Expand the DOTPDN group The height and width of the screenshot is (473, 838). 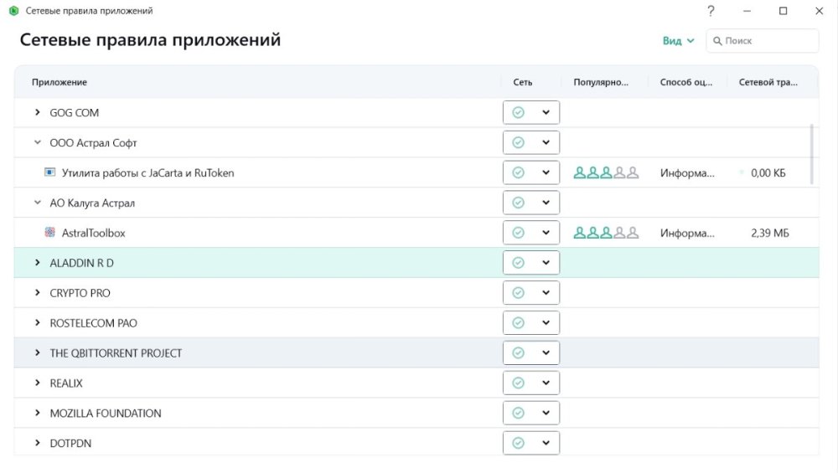38,443
